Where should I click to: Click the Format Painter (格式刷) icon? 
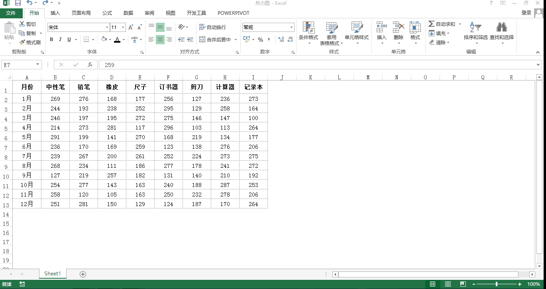[x=22, y=42]
